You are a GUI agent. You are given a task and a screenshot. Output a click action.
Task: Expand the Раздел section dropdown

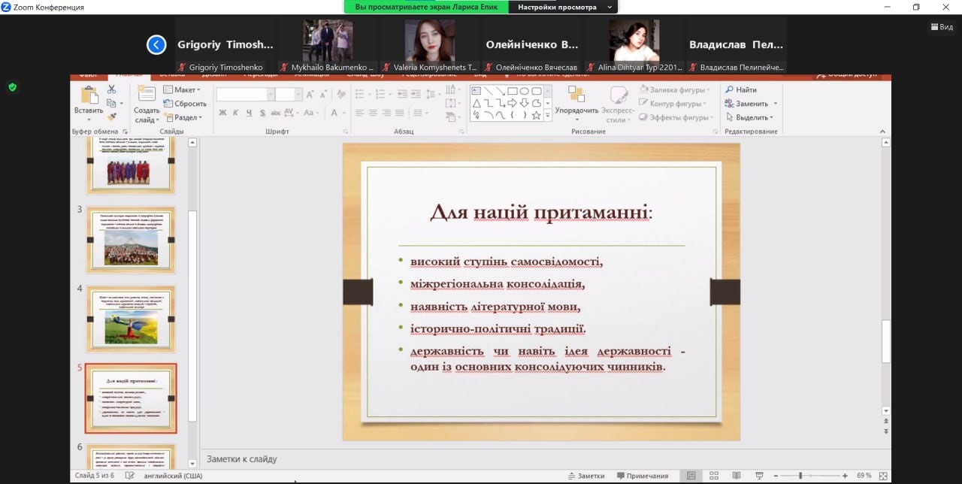click(186, 118)
